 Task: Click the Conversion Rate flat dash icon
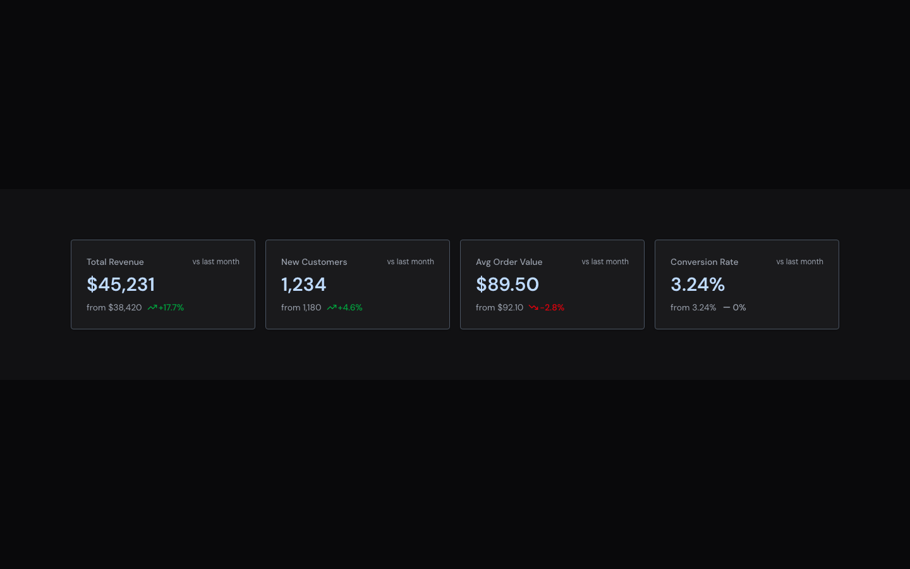tap(727, 308)
